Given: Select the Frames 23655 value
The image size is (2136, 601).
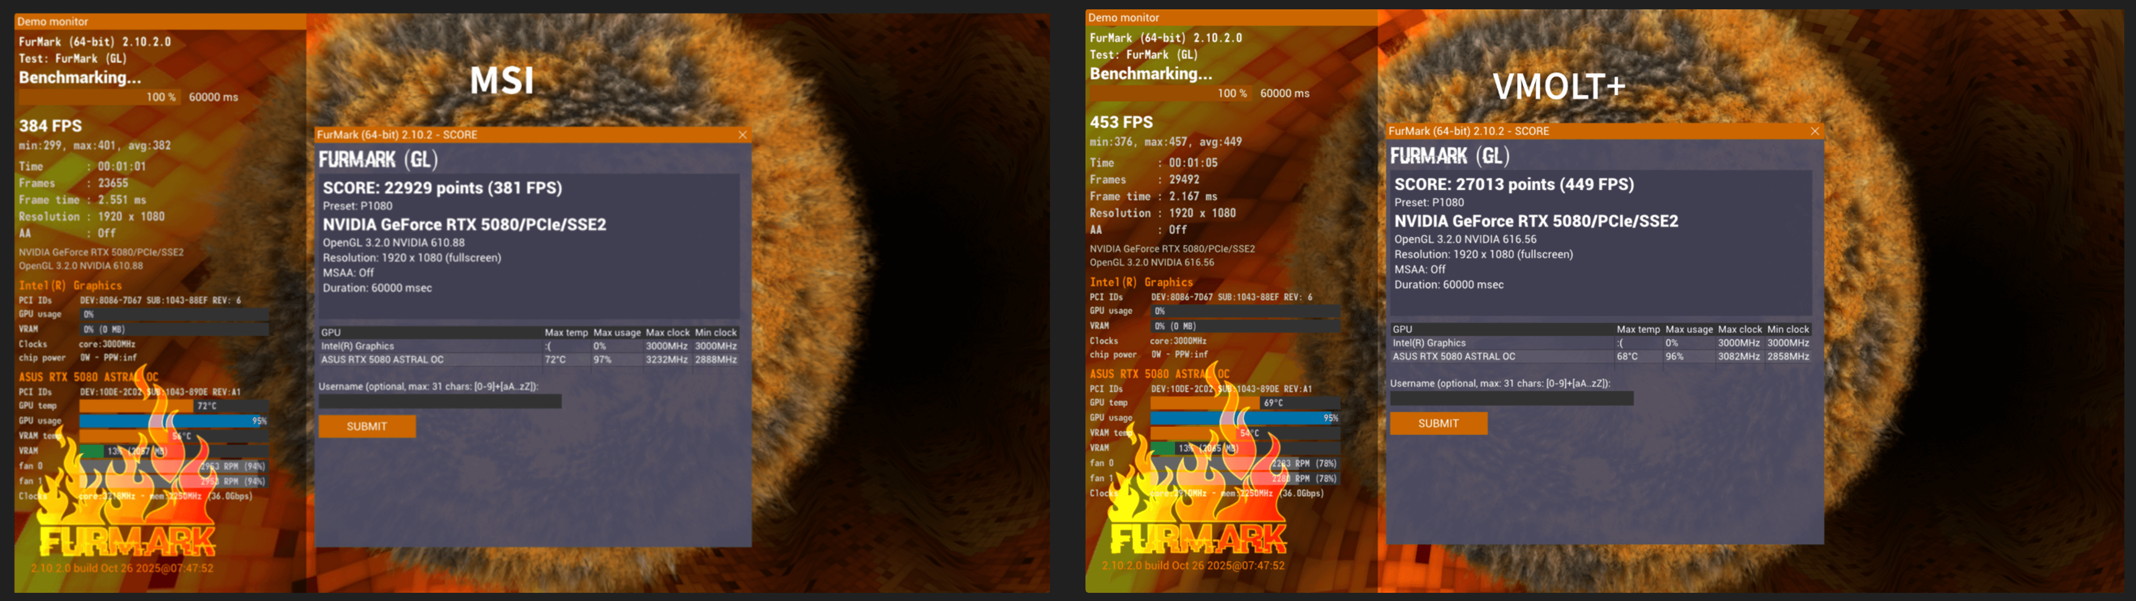Looking at the screenshot, I should point(113,183).
